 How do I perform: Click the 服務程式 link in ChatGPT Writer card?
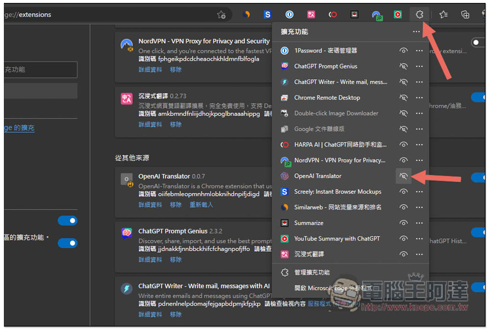pyautogui.click(x=319, y=304)
